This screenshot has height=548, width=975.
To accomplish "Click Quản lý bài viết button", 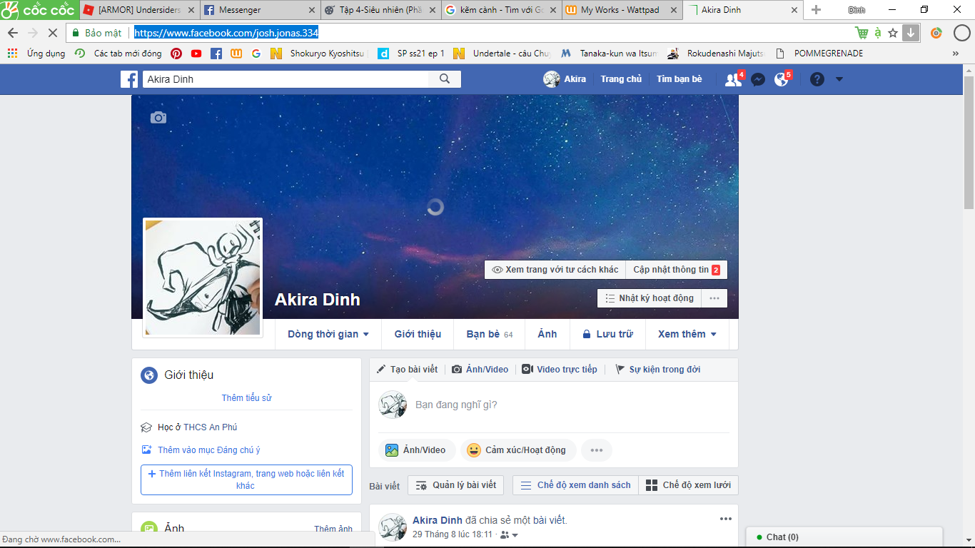I will click(x=456, y=485).
